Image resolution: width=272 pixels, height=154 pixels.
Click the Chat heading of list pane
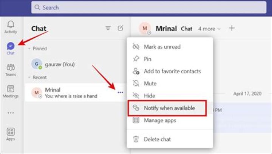[x=39, y=29]
